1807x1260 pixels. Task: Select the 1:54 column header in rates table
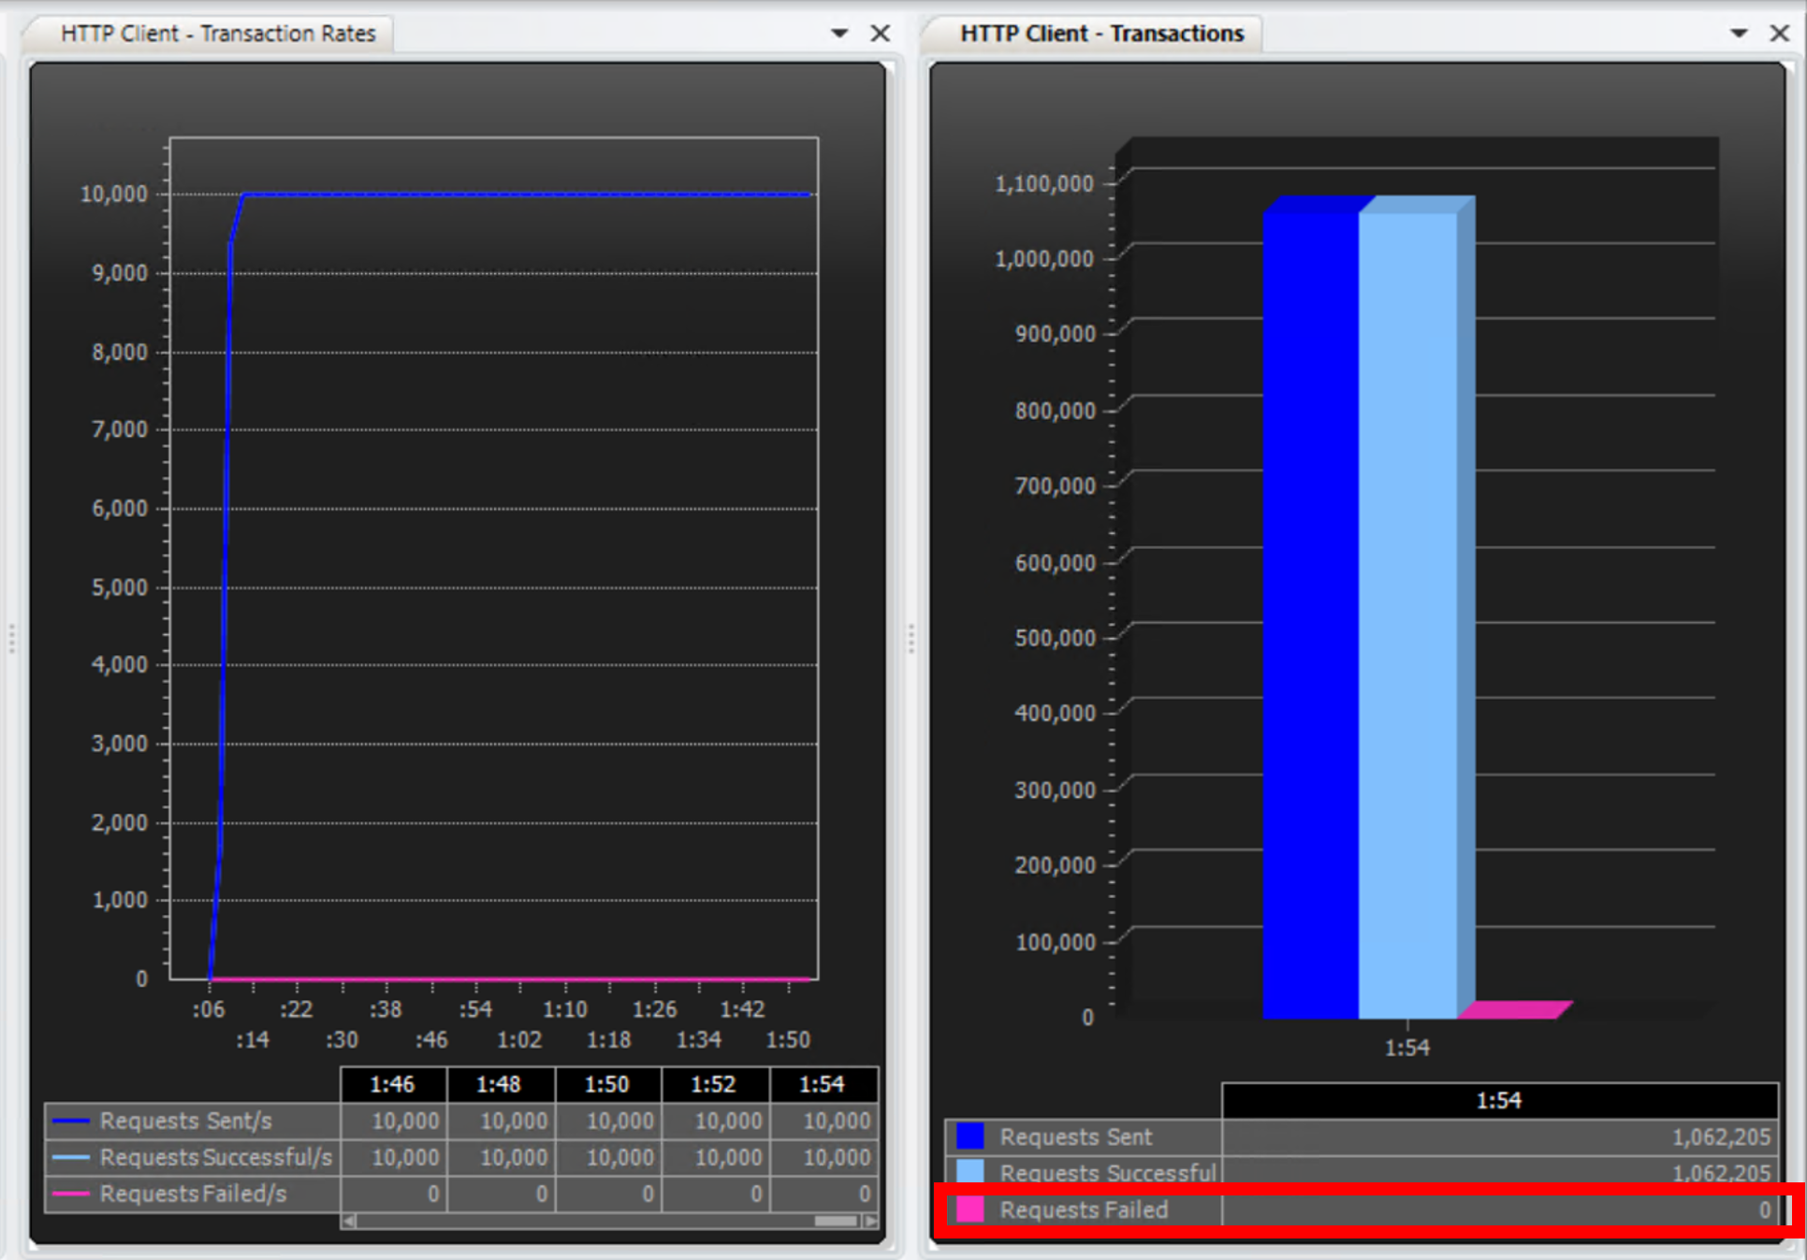click(x=823, y=1084)
